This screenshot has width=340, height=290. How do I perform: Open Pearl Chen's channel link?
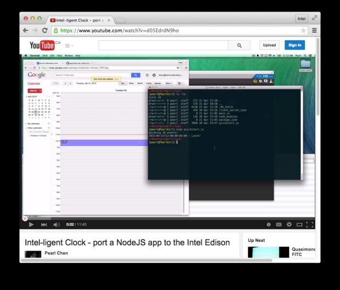[56, 254]
